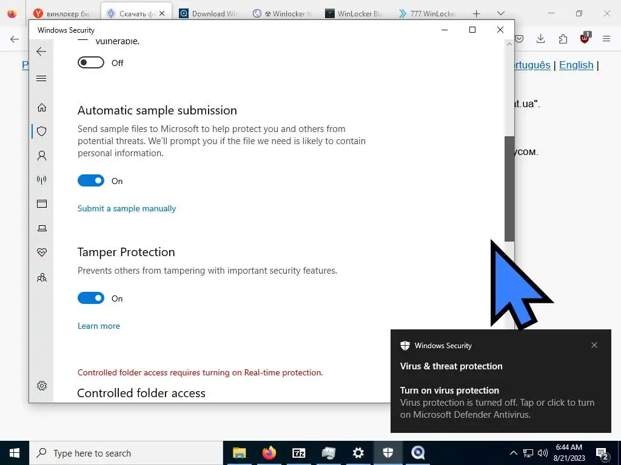Open Firefox from the taskbar

click(x=269, y=453)
